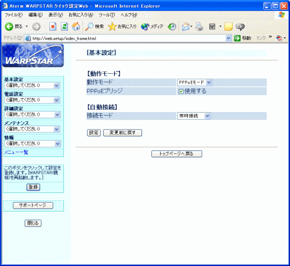Open the ツール(T) menu
Viewport: 290px width, 266px height.
click(x=107, y=15)
